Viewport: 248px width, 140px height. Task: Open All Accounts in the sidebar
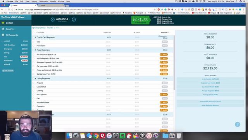[x=15, y=35]
